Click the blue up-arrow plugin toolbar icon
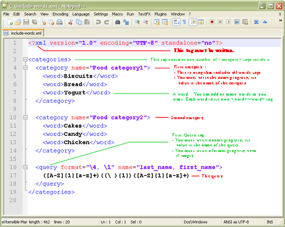This screenshot has height=227, width=285. click(265, 22)
